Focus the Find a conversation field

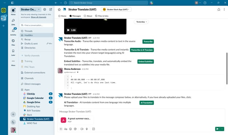(x=37, y=25)
